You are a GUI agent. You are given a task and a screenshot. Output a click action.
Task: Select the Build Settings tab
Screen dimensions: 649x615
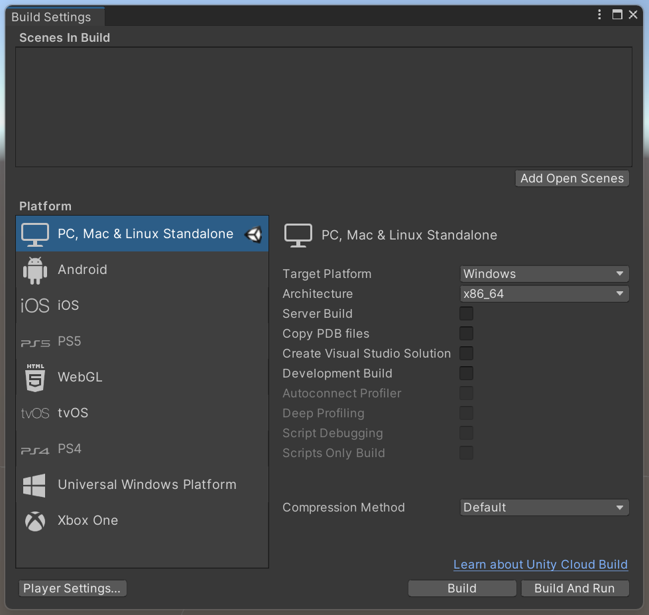52,17
